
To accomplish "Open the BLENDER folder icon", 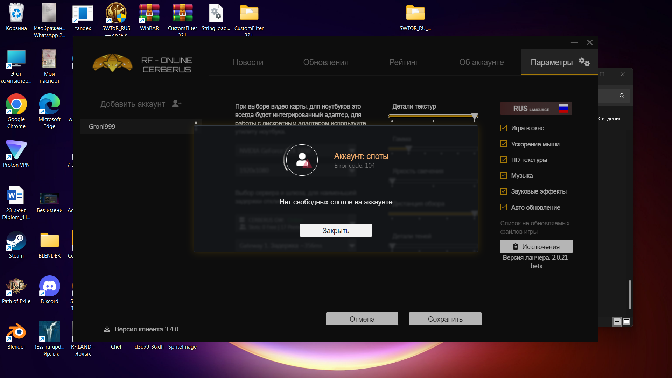I will coord(49,241).
